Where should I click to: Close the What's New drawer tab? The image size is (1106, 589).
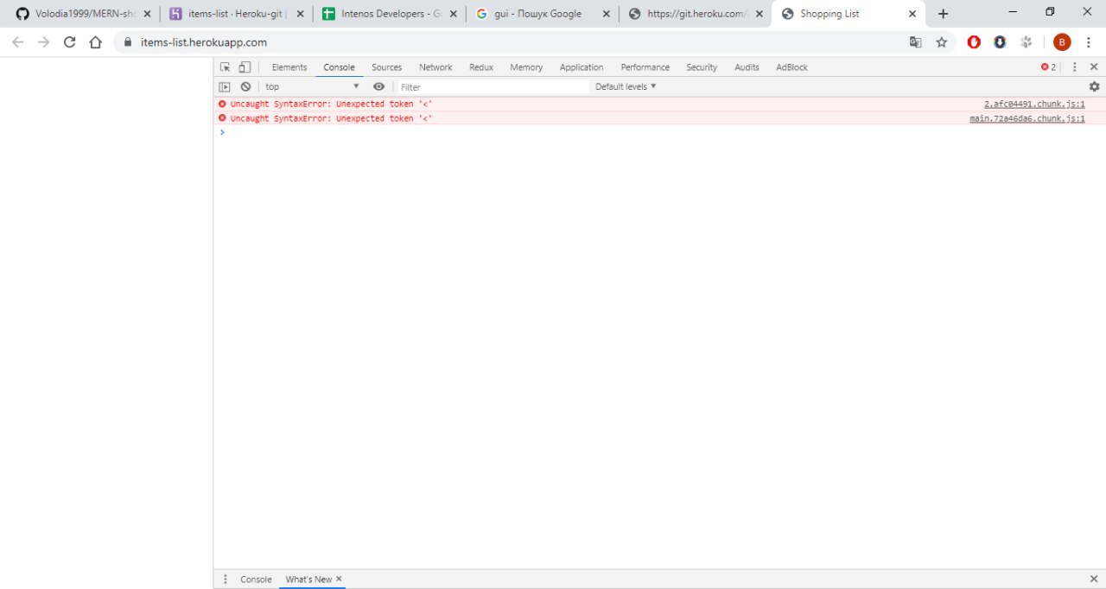click(339, 579)
